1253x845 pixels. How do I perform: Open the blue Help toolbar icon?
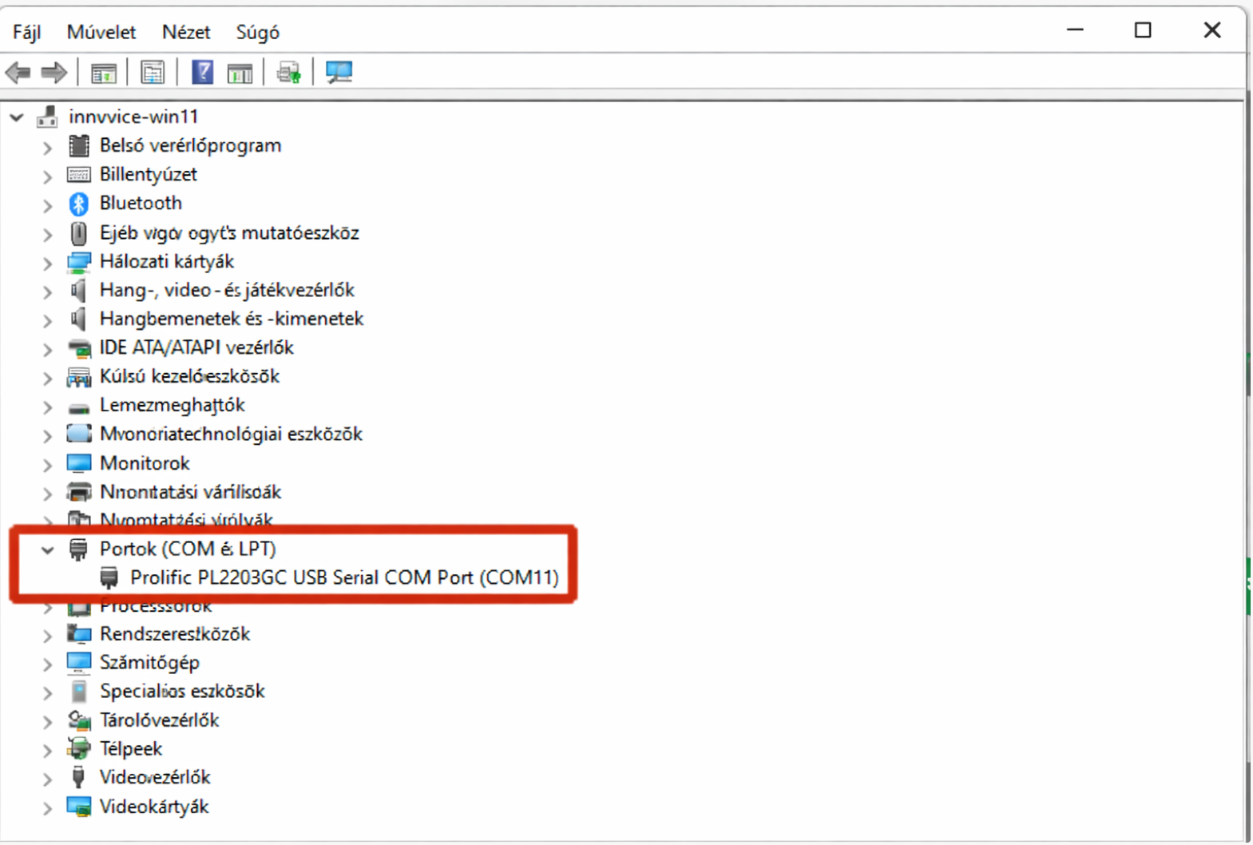[203, 73]
